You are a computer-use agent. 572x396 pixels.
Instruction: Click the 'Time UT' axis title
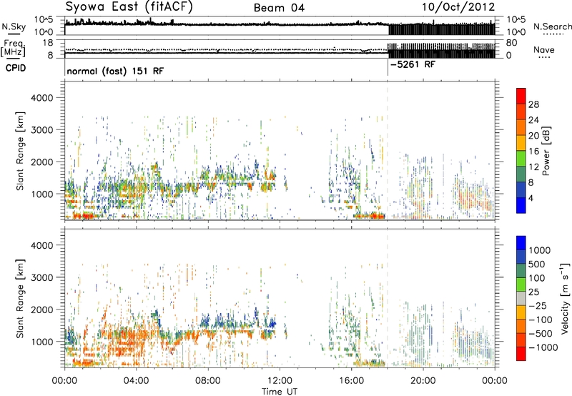click(x=280, y=392)
